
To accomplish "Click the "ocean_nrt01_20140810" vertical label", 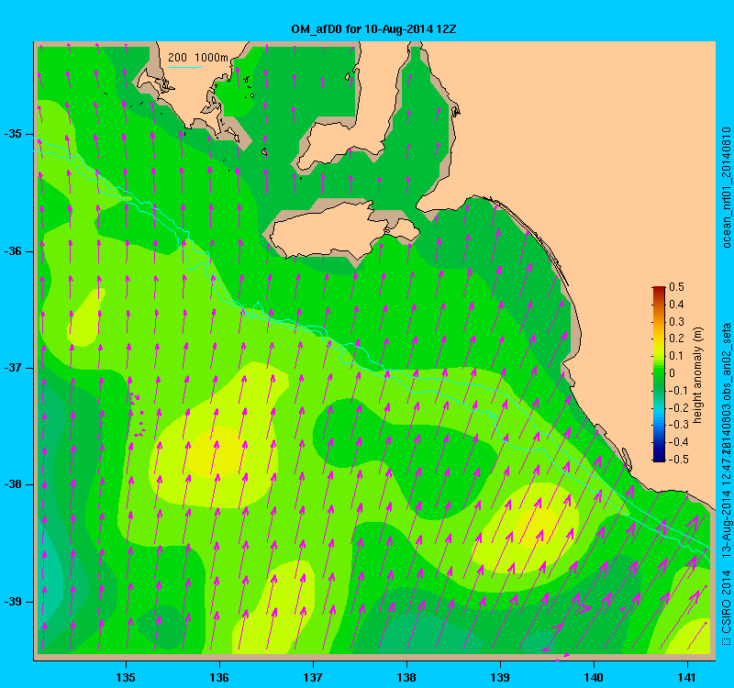I will 726,187.
